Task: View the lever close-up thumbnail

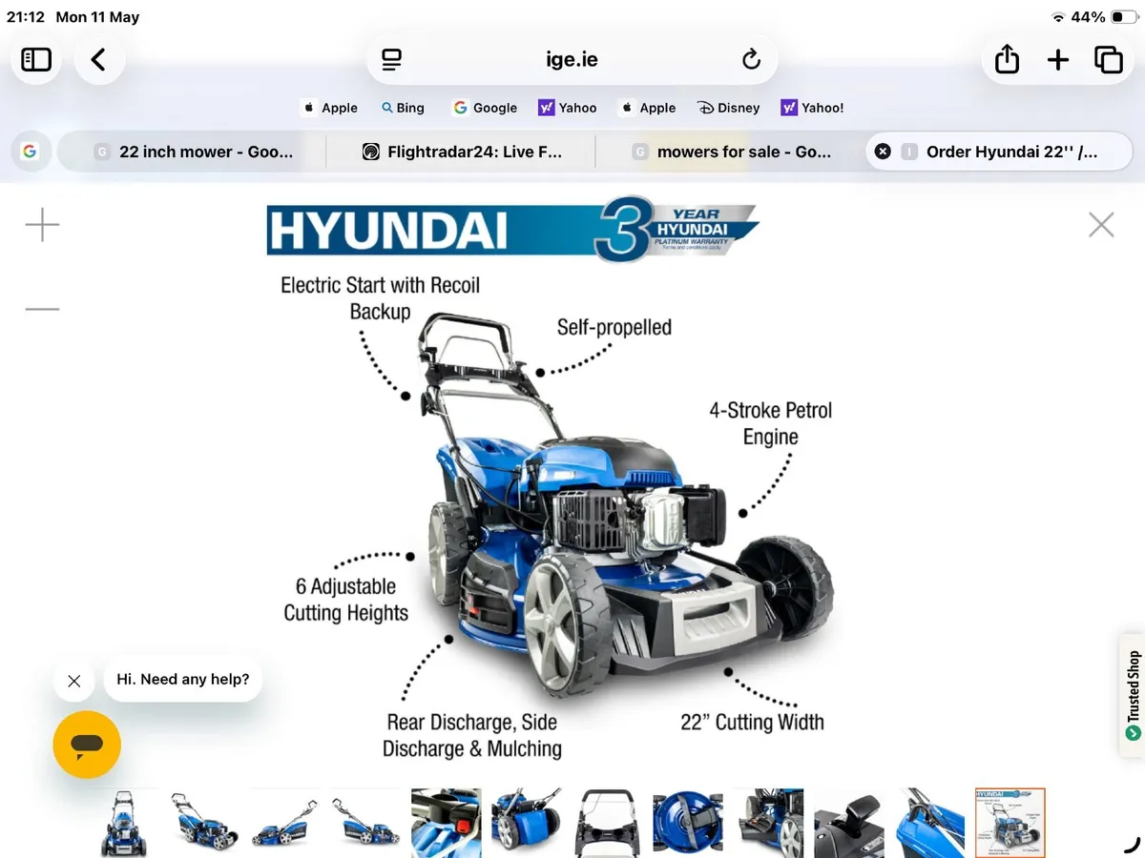Action: click(848, 823)
